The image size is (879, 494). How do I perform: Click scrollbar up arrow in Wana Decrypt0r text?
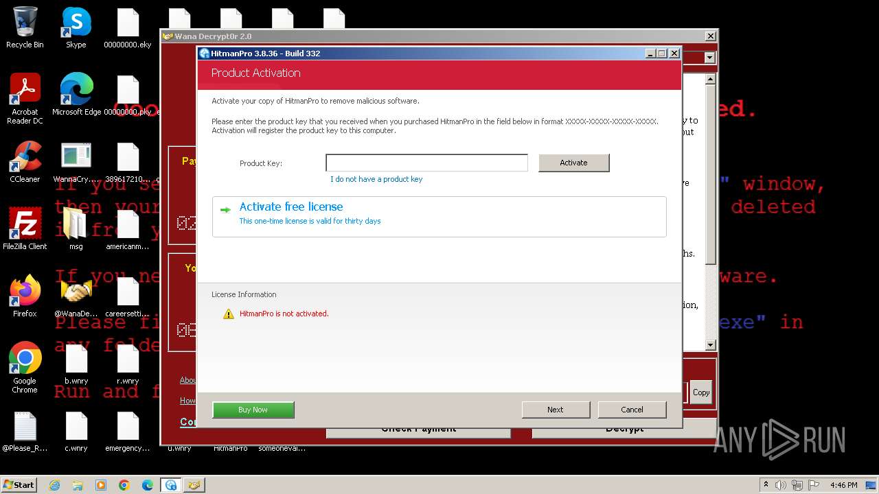point(711,80)
